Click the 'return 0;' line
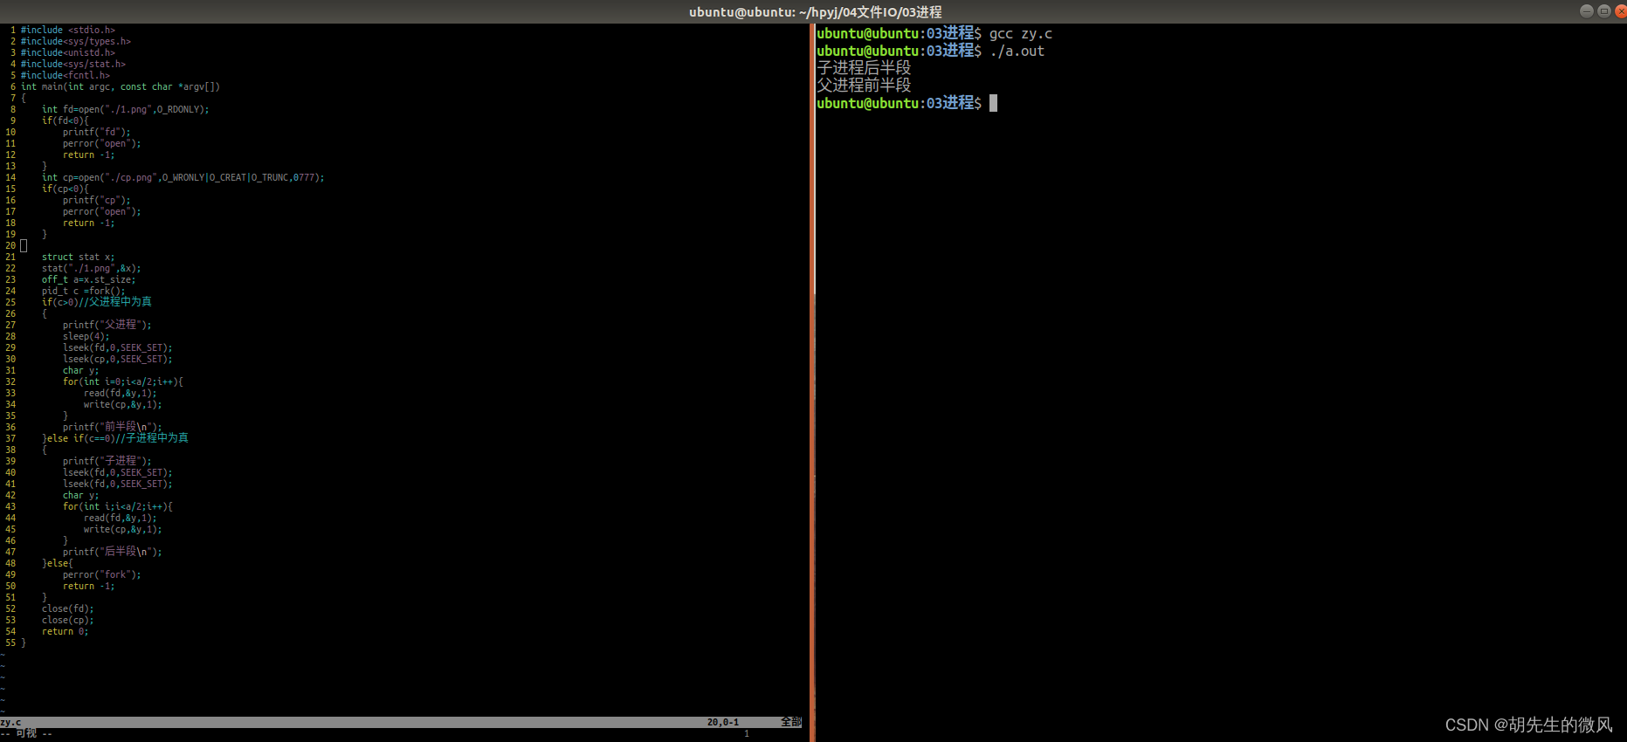The image size is (1627, 742). (x=65, y=631)
